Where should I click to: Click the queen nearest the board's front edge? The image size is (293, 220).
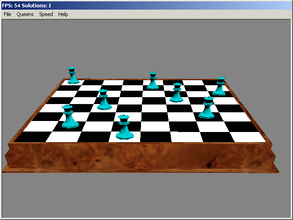coord(123,128)
